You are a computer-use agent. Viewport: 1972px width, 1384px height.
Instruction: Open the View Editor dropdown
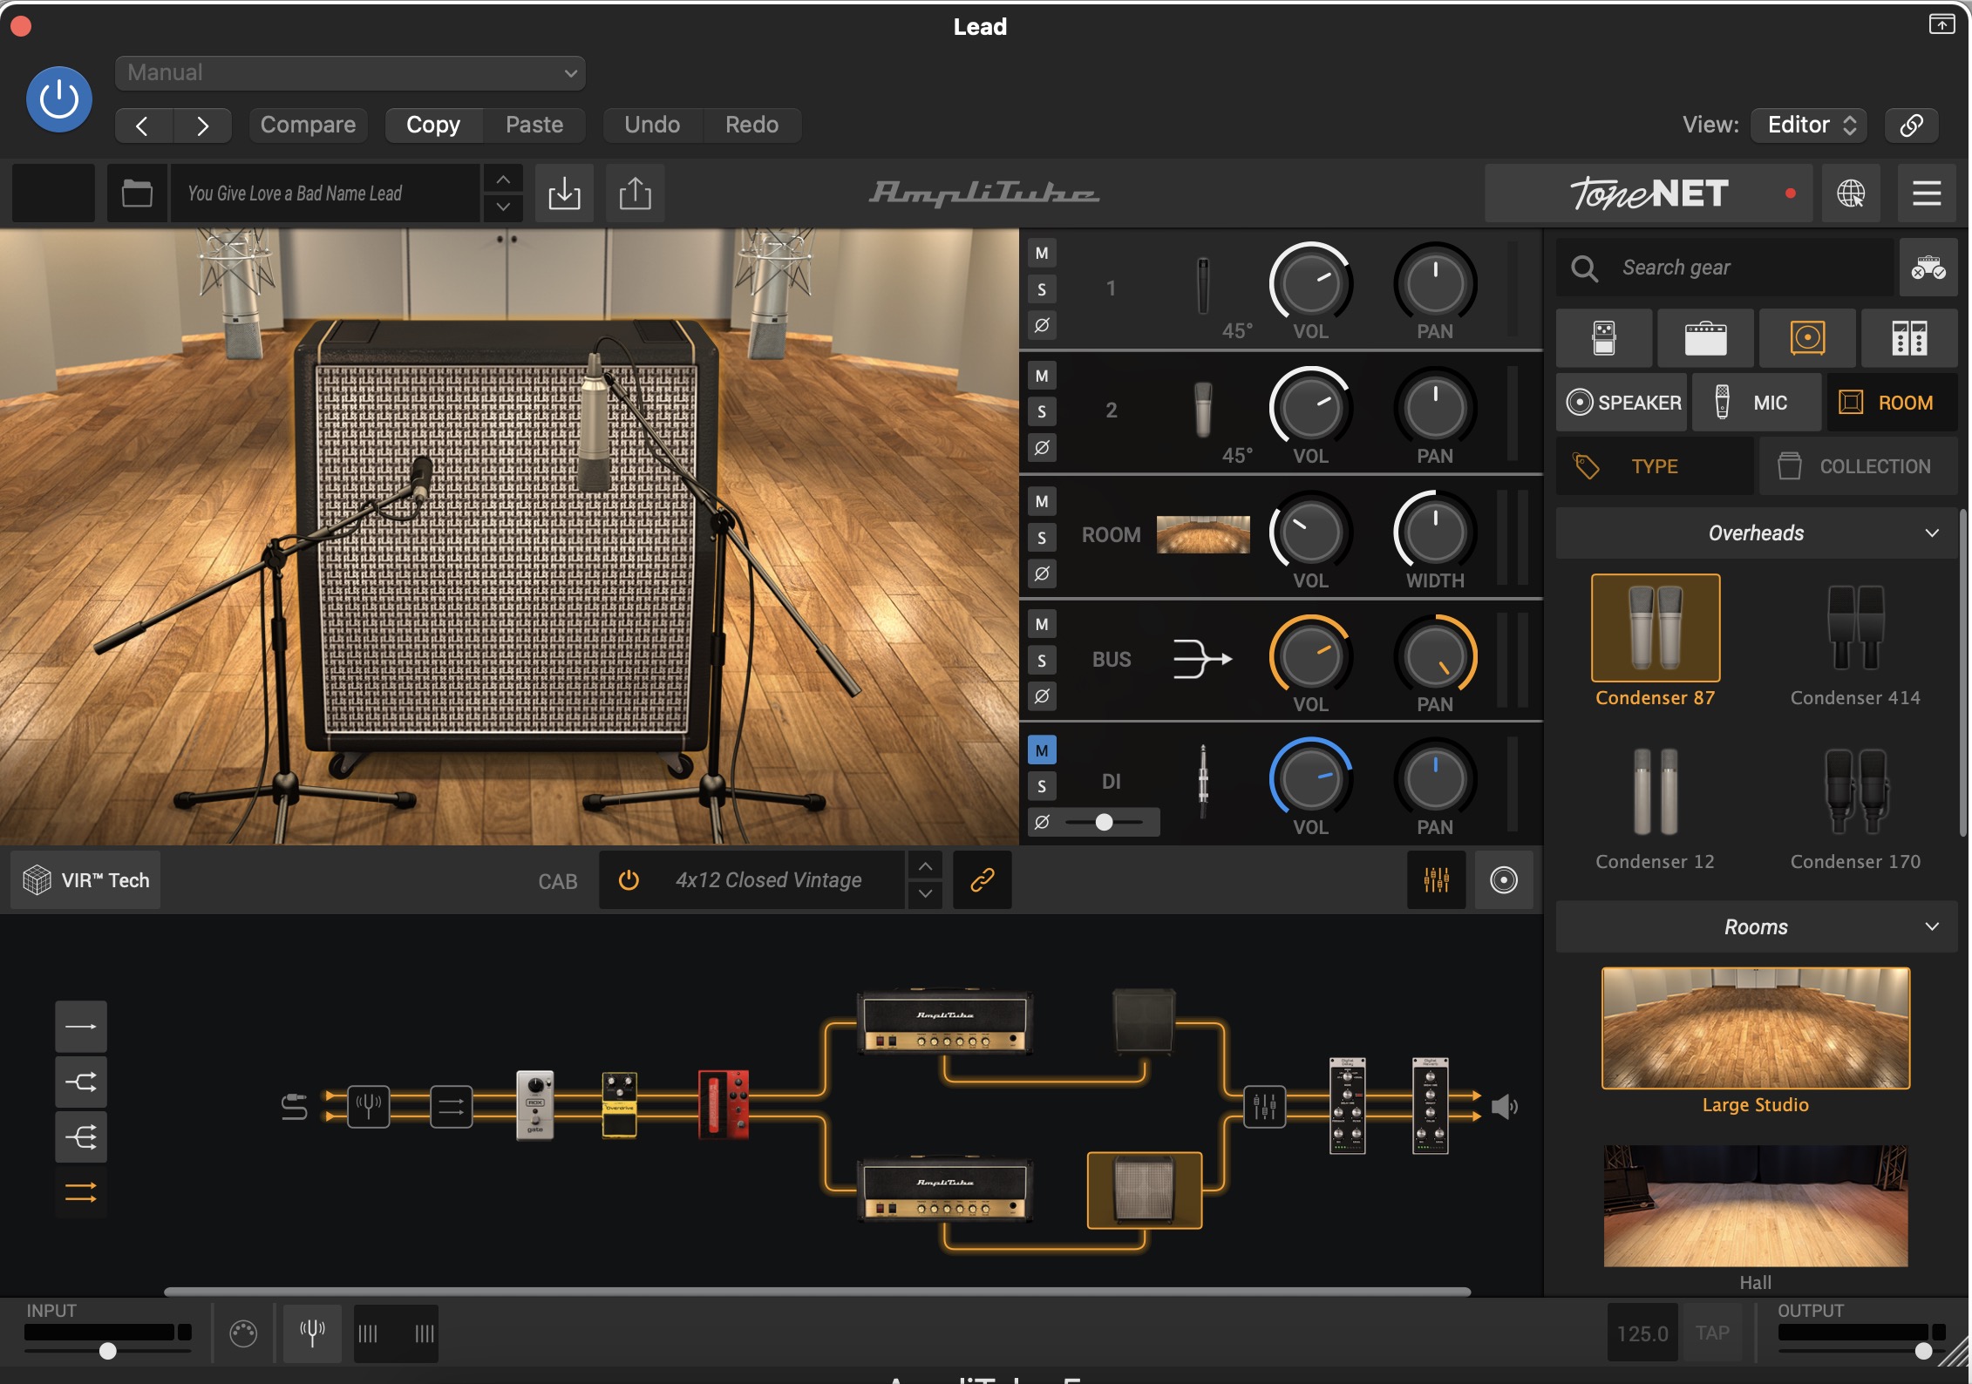point(1810,126)
